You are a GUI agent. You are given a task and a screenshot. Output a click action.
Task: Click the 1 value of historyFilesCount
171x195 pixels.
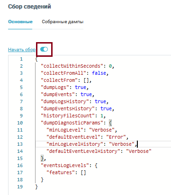pyautogui.click(x=102, y=115)
